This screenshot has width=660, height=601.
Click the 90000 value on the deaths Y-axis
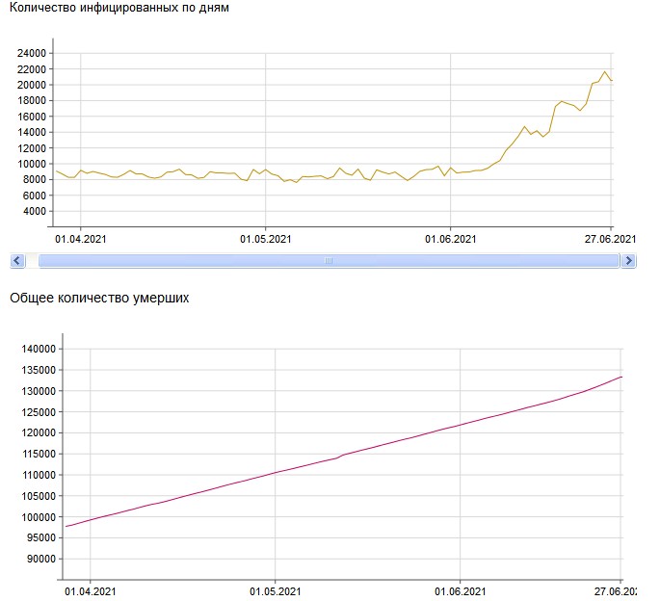tap(42, 560)
